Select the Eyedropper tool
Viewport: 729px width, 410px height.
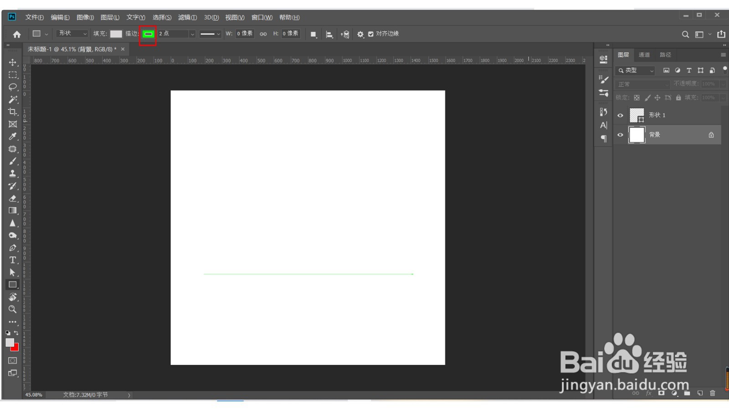[x=13, y=136]
